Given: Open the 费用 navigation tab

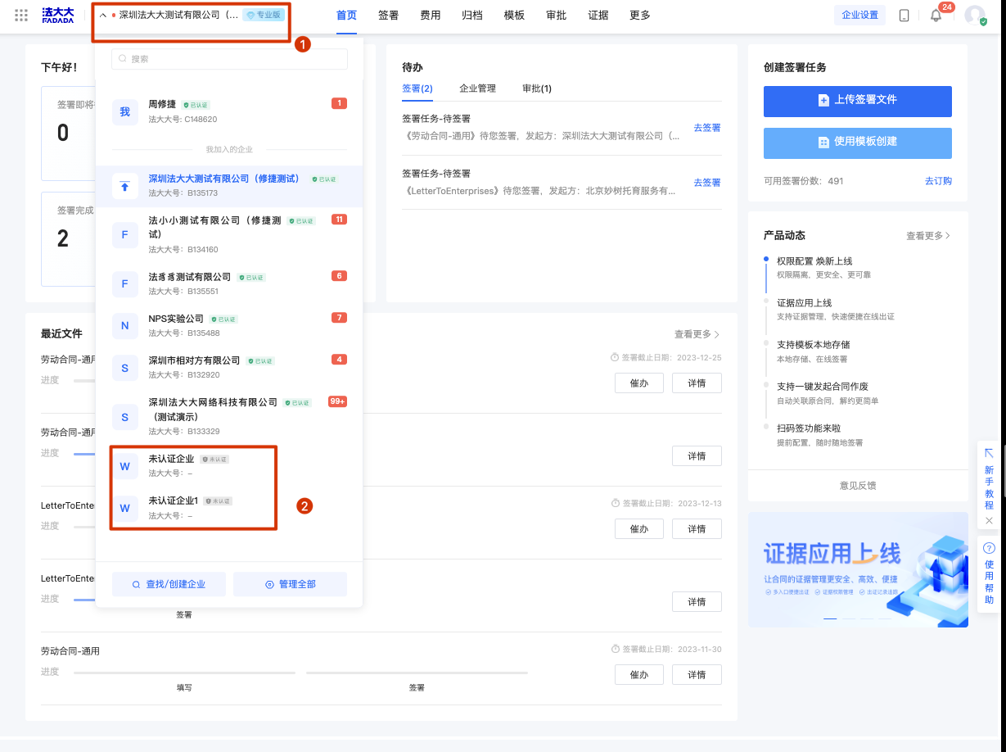Looking at the screenshot, I should click(x=431, y=16).
